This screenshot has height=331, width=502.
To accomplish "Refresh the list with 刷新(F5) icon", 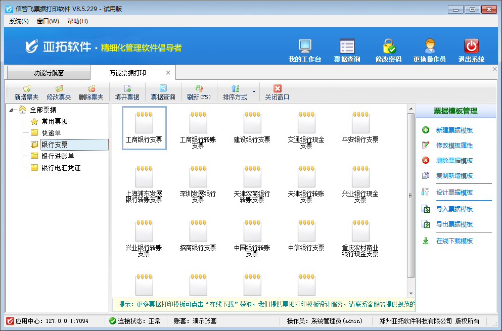I will [x=198, y=91].
